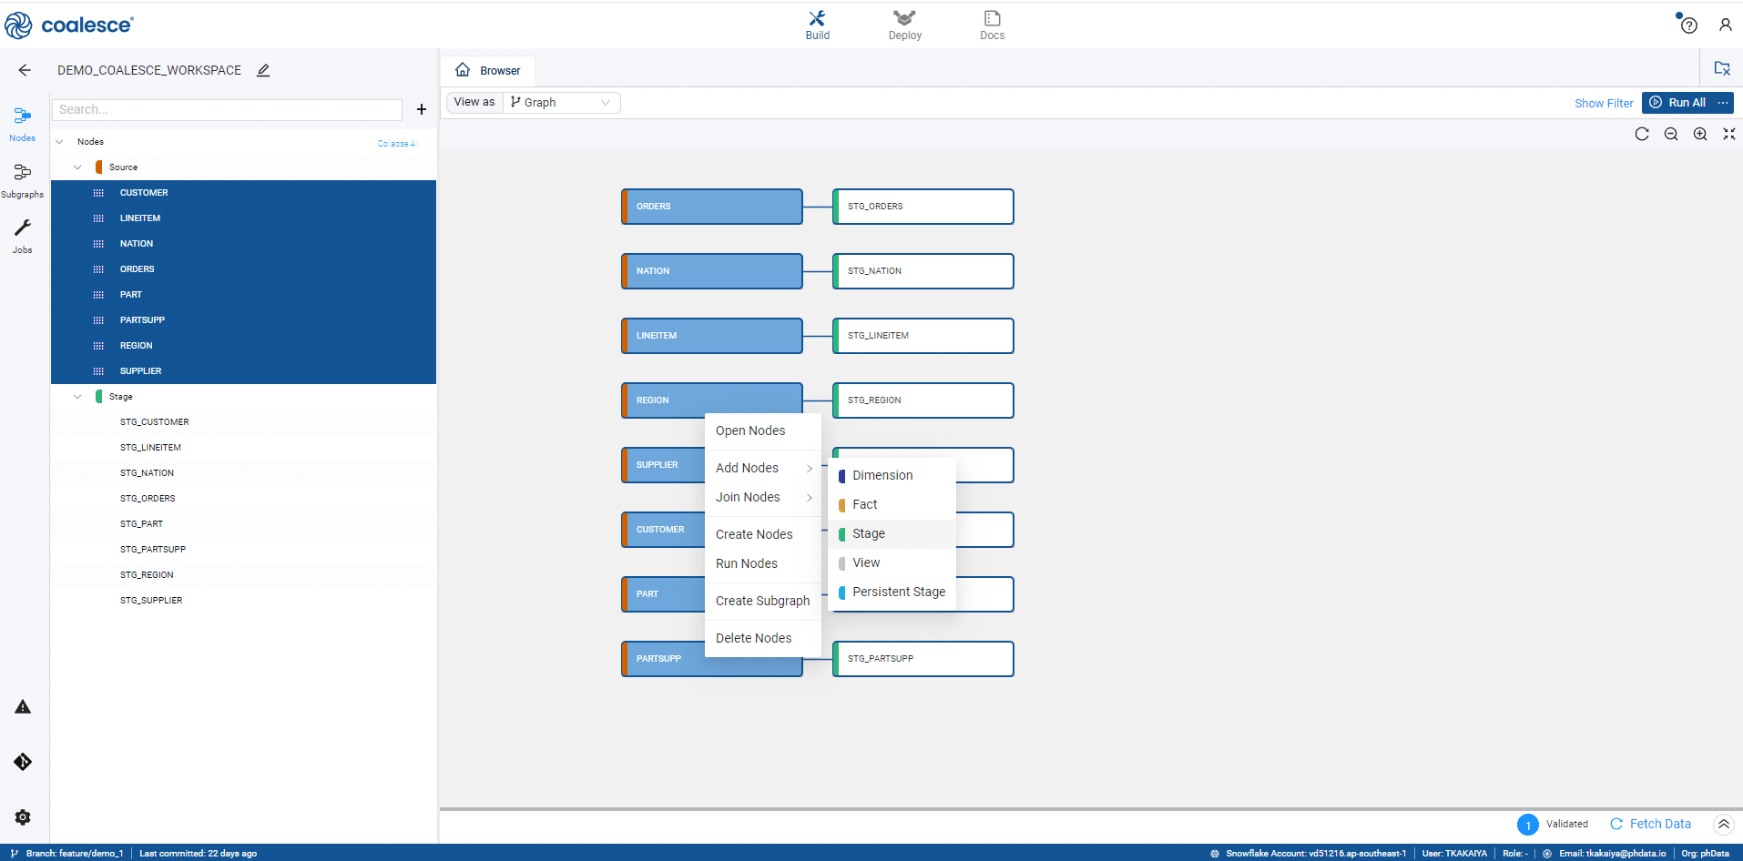Open the Jobs wrench icon
Viewport: 1743px width, 861px height.
pos(22,237)
